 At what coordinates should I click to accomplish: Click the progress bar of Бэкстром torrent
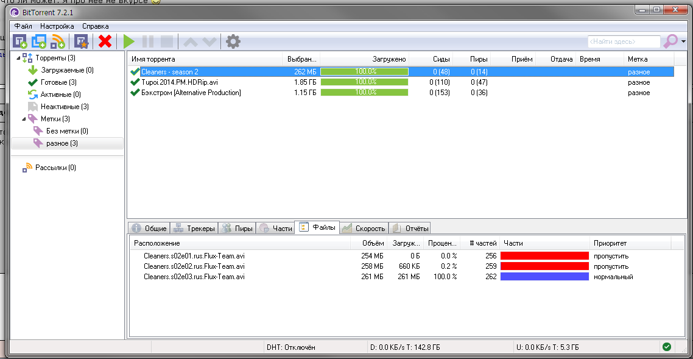pos(364,93)
